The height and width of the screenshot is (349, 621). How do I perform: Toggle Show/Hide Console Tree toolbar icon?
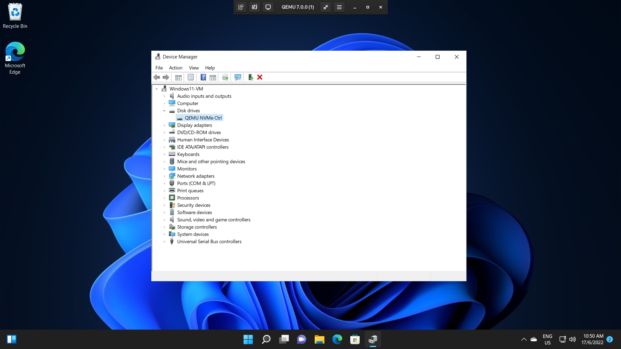point(178,77)
